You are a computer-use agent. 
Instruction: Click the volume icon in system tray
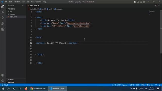142,88
